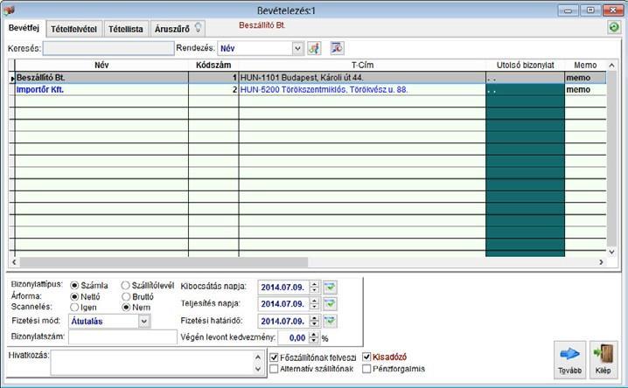Check Alternatív szállítónak option
The height and width of the screenshot is (388, 628).
274,369
